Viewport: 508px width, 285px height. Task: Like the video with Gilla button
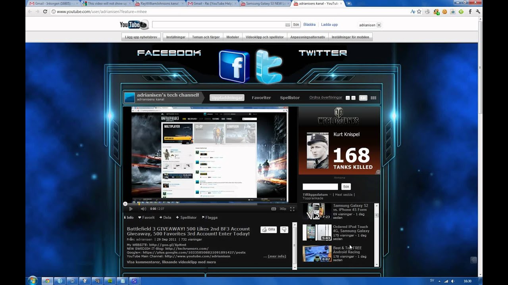coord(269,230)
